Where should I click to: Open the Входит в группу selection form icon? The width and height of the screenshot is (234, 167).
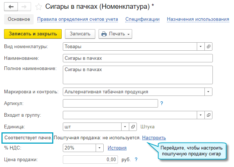pos(208,115)
